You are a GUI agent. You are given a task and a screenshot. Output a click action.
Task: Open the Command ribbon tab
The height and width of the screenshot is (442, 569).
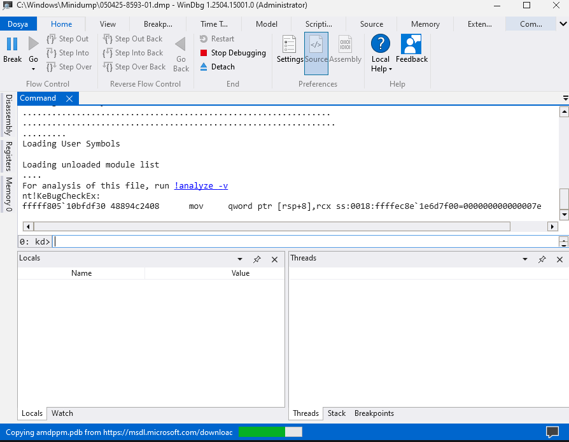click(x=531, y=24)
